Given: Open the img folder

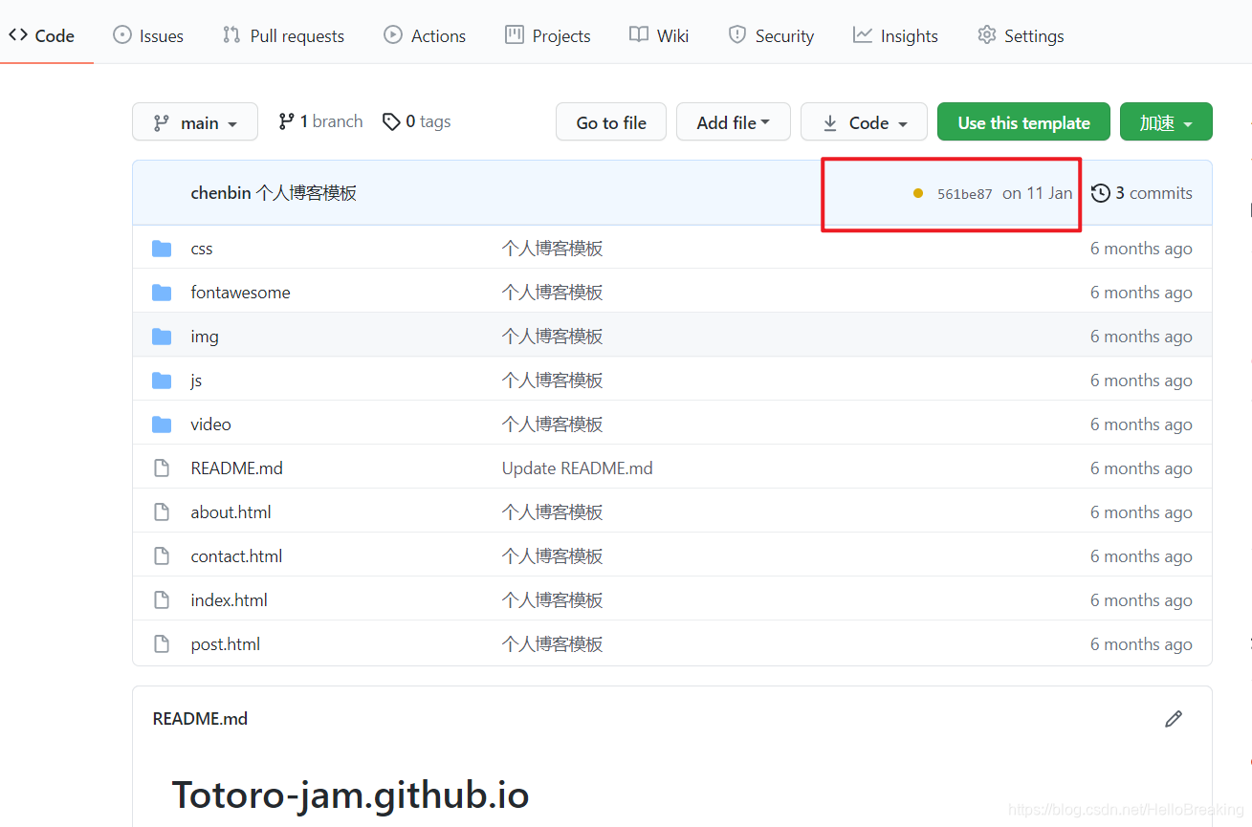Looking at the screenshot, I should pos(205,337).
